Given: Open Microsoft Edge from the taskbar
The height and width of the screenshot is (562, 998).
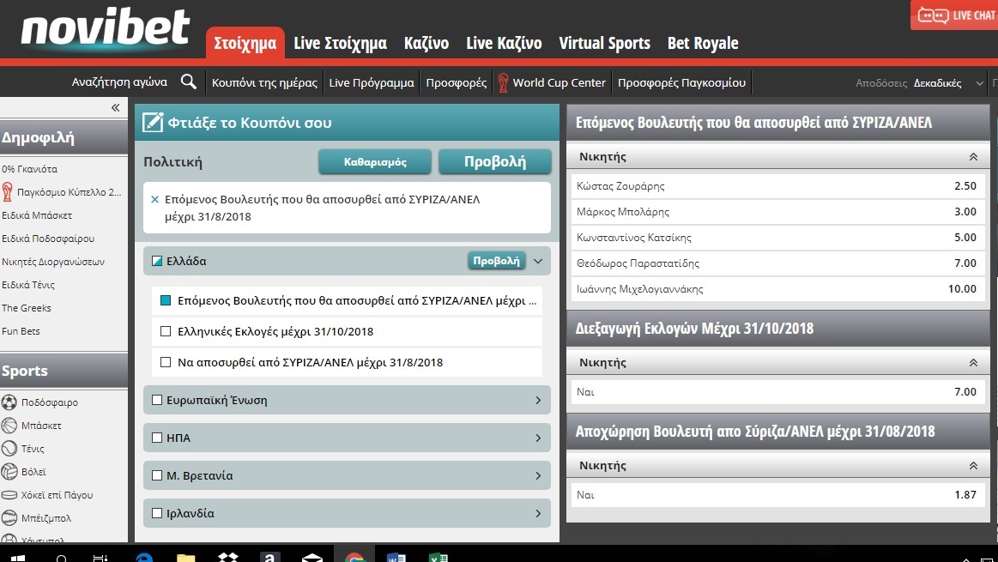Looking at the screenshot, I should [x=144, y=558].
